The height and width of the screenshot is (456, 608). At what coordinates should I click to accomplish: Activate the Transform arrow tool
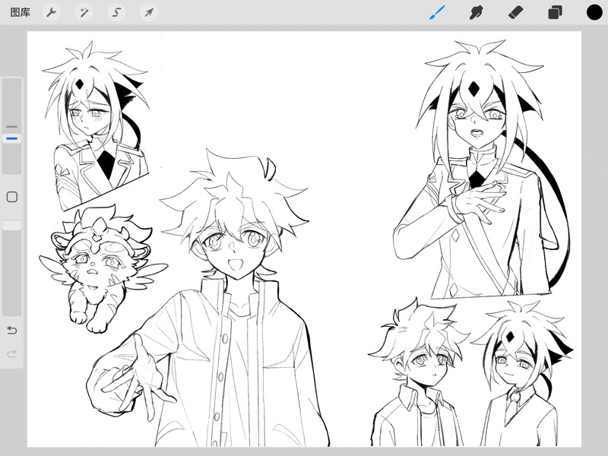[x=149, y=13]
